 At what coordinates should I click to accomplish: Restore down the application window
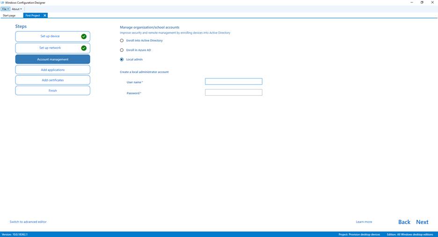[422, 2]
